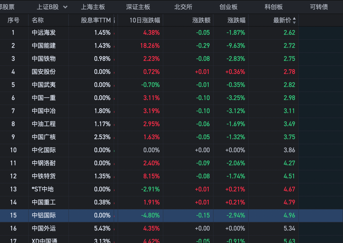Select the highlighted 中铝国际 stock name
This screenshot has height=243, width=343.
point(44,215)
